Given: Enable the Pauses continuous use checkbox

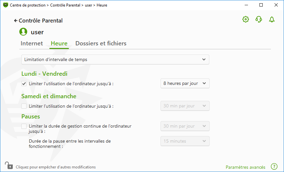Looking at the screenshot, I should (x=24, y=126).
